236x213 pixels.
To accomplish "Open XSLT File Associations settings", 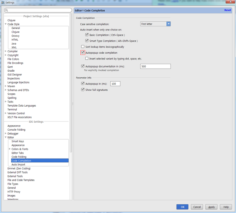I will 19,117.
